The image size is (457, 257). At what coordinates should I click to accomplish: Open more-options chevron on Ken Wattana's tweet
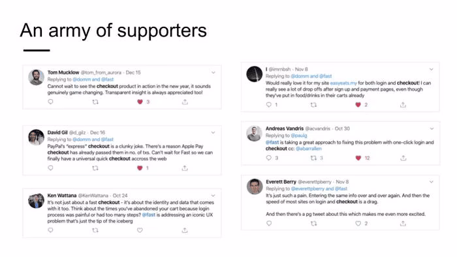213,196
